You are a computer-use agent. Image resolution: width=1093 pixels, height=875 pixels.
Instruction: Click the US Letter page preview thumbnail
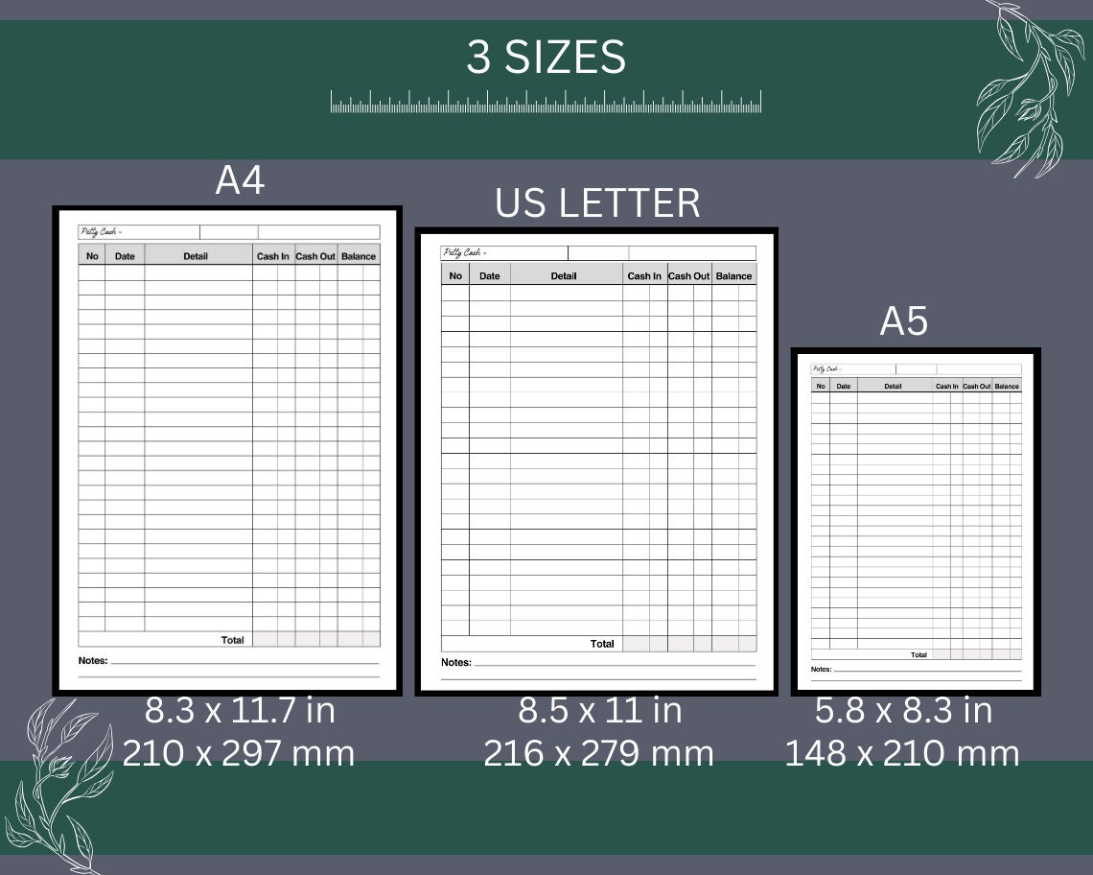[x=596, y=461]
